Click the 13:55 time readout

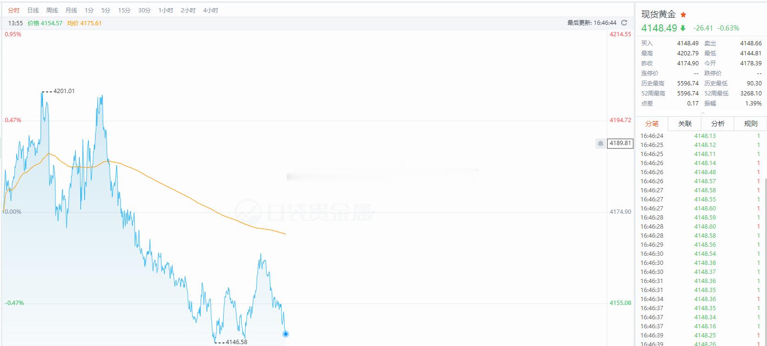15,23
